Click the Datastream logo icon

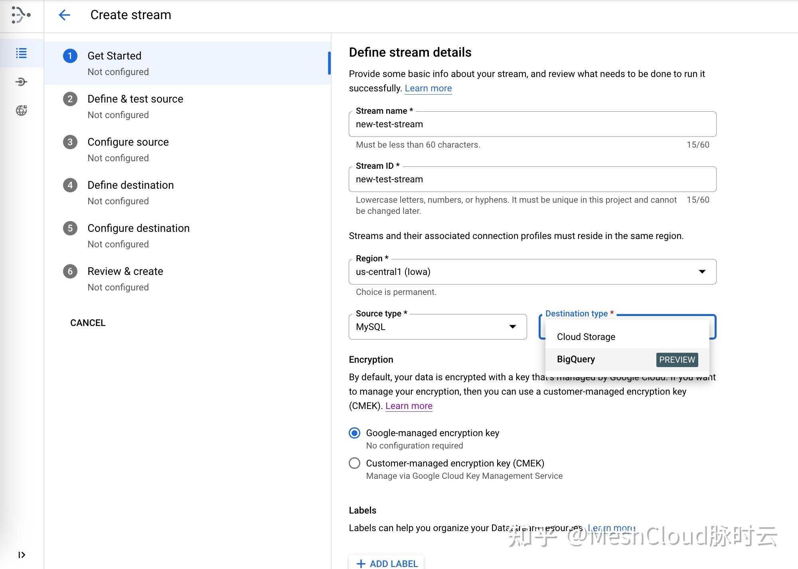(x=21, y=15)
